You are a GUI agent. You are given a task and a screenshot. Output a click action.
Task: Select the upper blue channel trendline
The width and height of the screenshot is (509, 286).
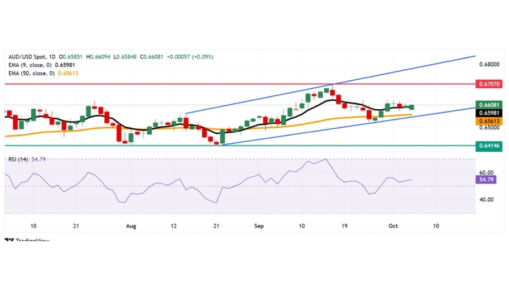pos(402,71)
